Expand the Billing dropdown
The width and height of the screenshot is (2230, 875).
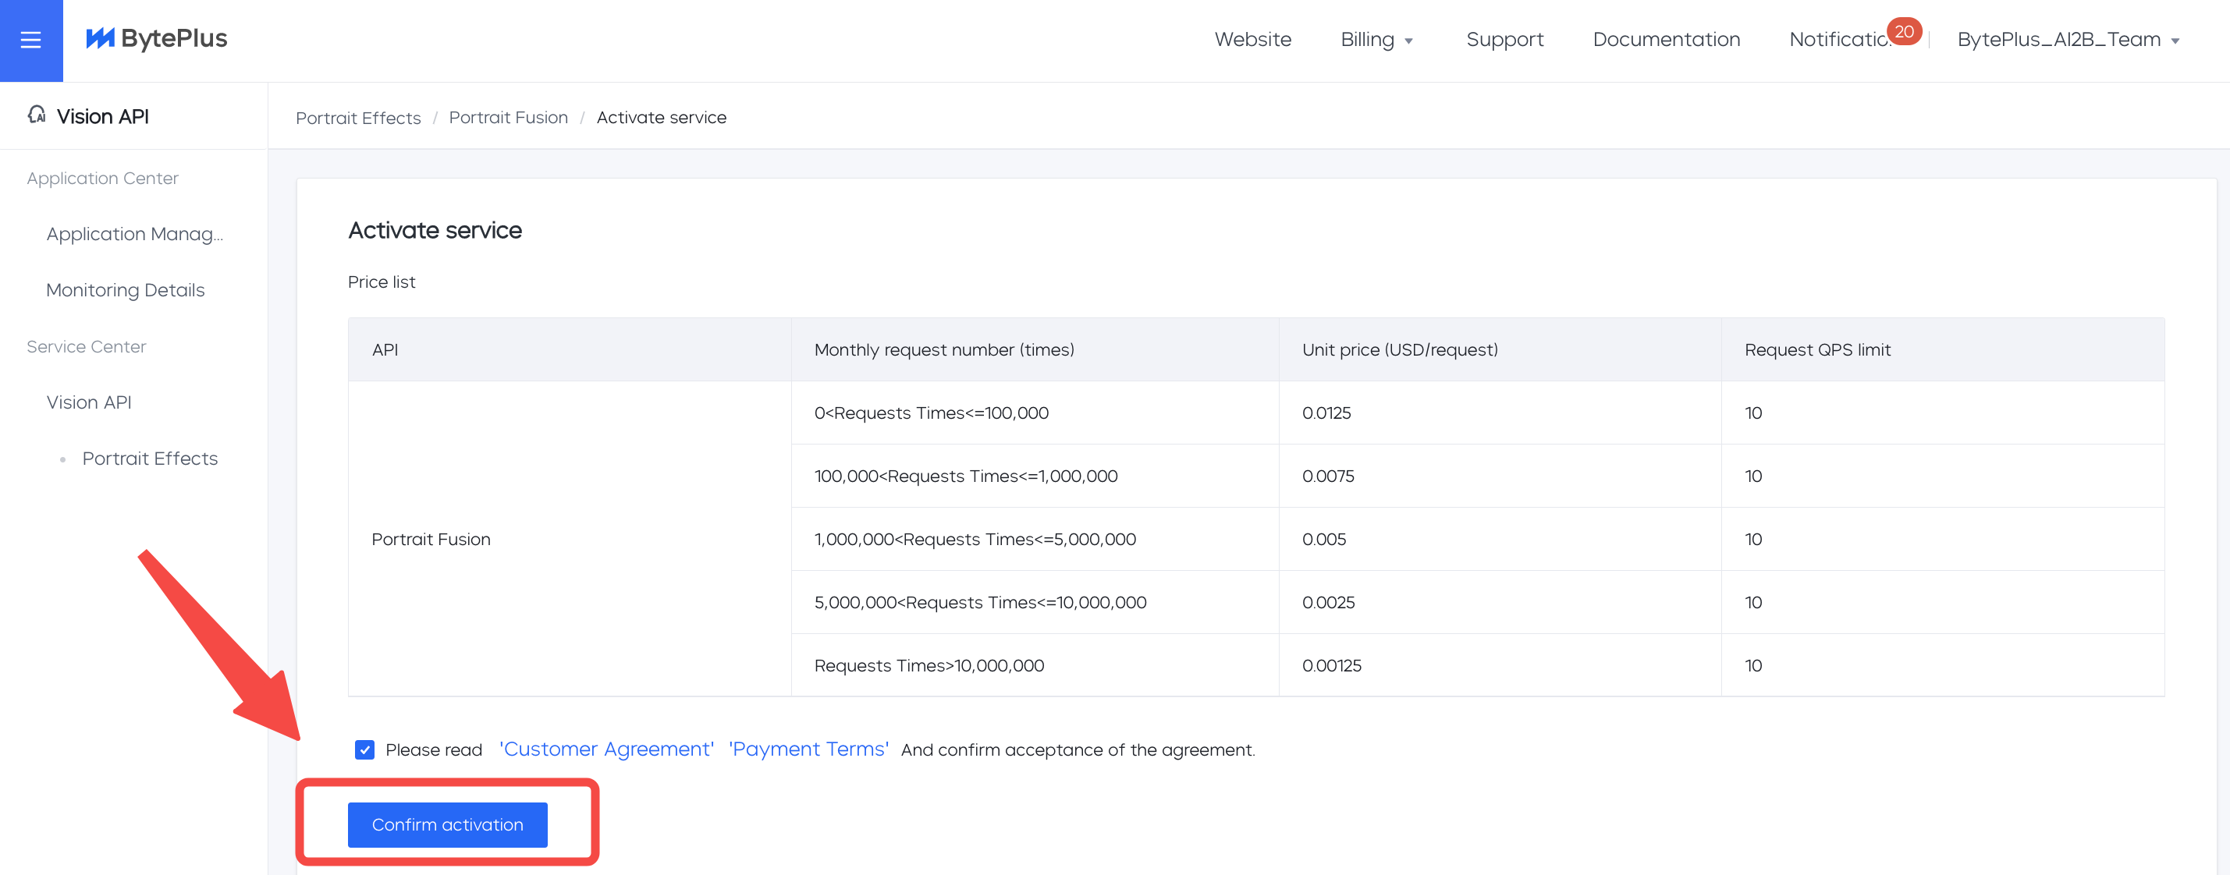[1376, 40]
